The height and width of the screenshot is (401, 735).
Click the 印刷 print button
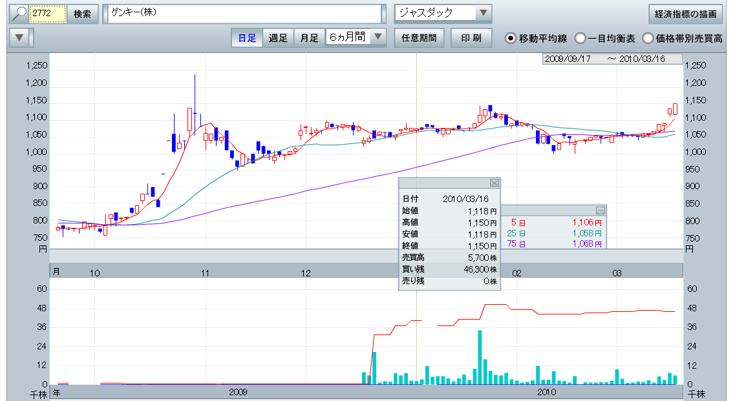pyautogui.click(x=471, y=38)
